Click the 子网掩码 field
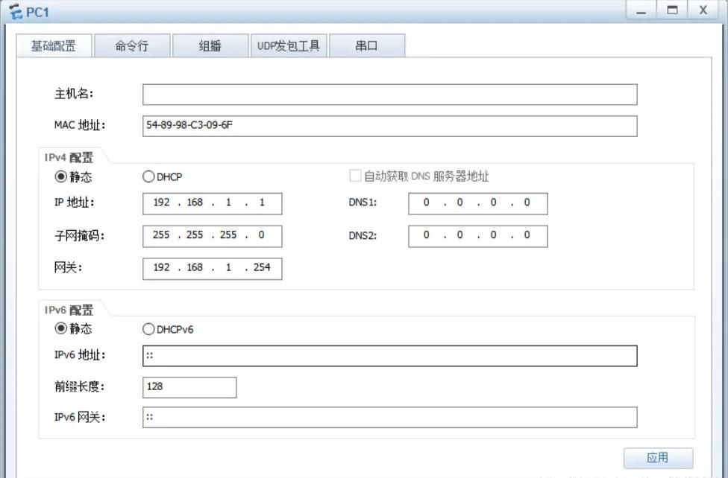Image resolution: width=728 pixels, height=478 pixels. click(x=212, y=236)
